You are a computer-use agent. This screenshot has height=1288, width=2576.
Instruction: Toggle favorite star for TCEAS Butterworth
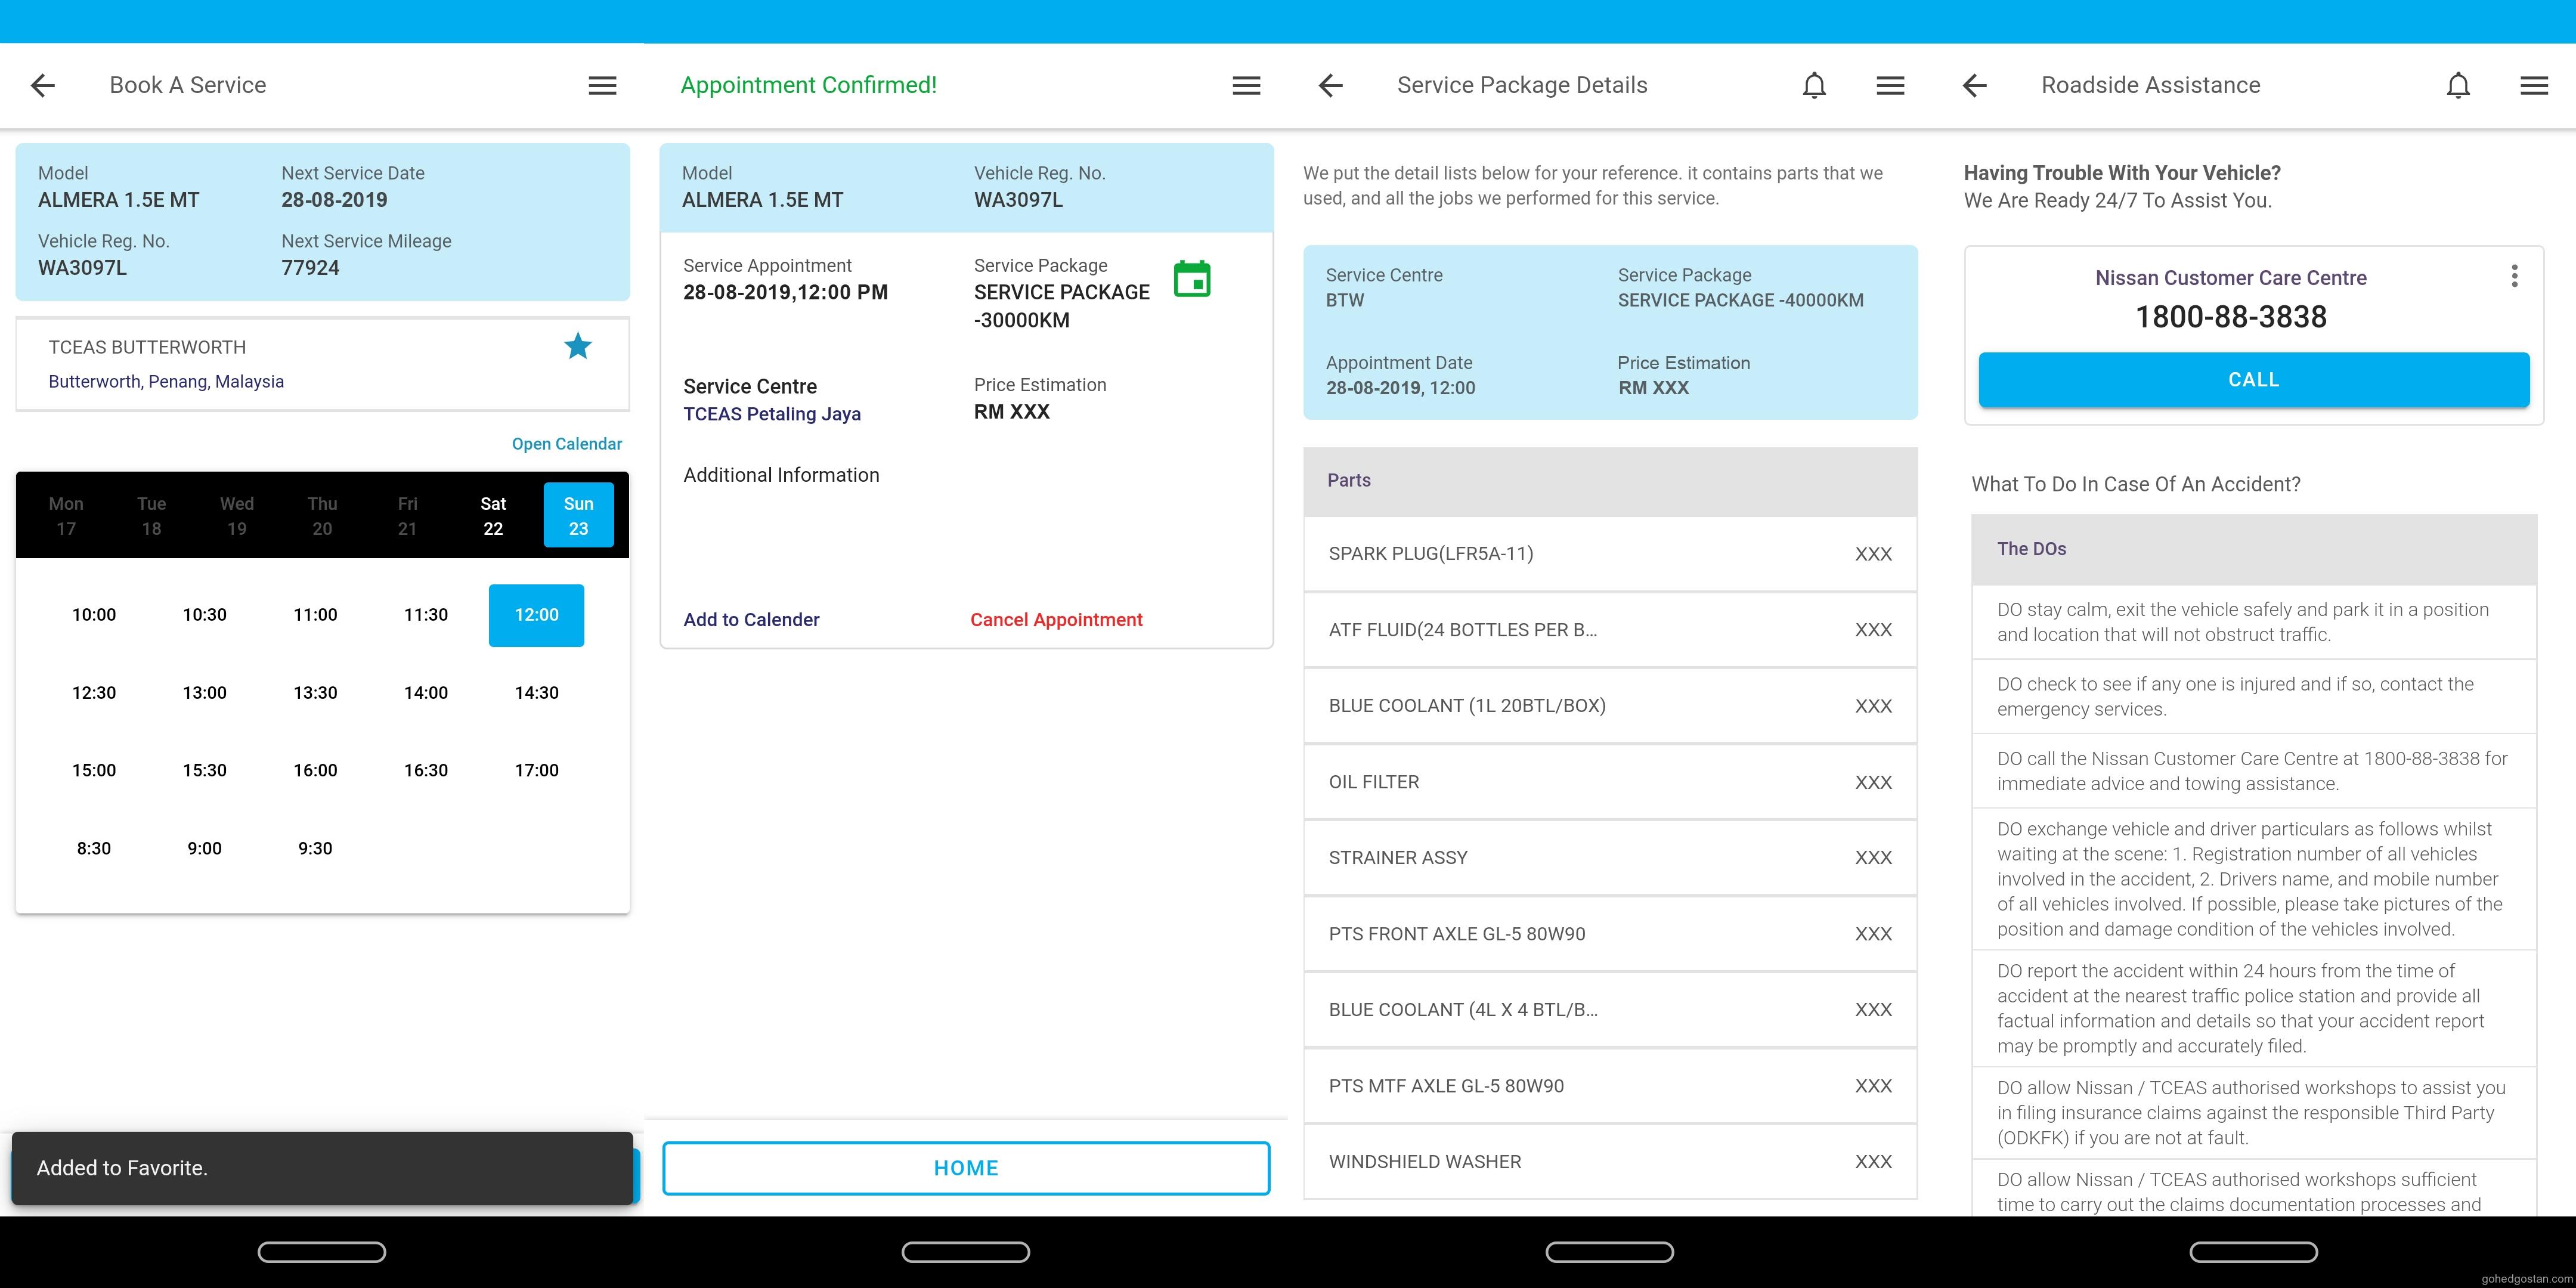point(578,346)
